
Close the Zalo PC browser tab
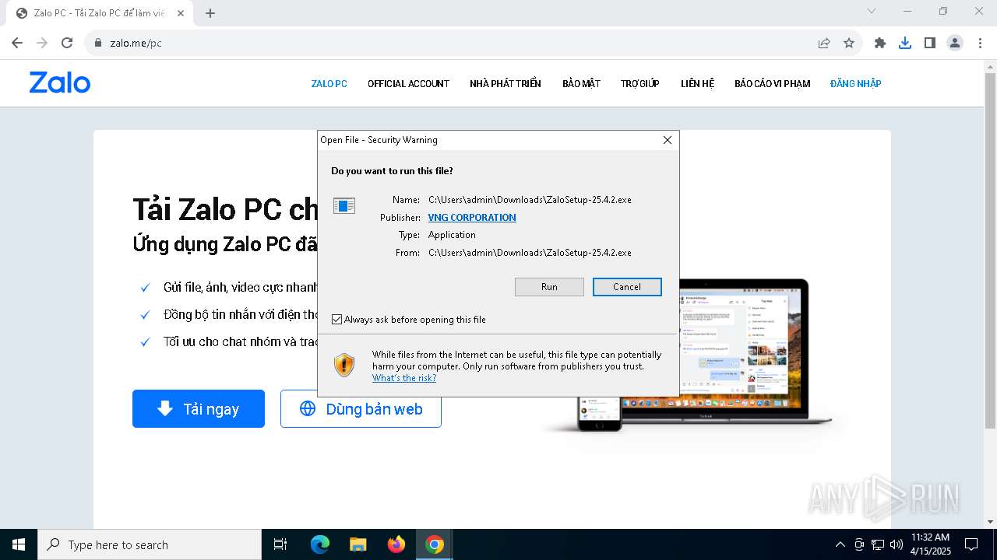(x=181, y=13)
